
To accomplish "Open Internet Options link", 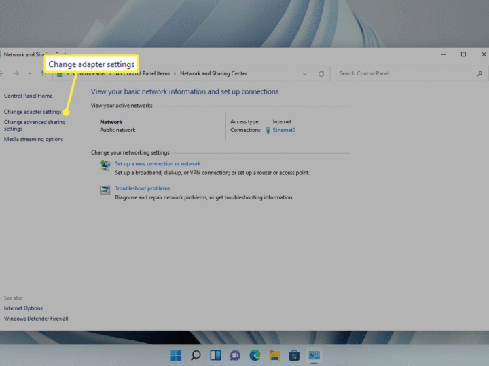I will pos(23,308).
